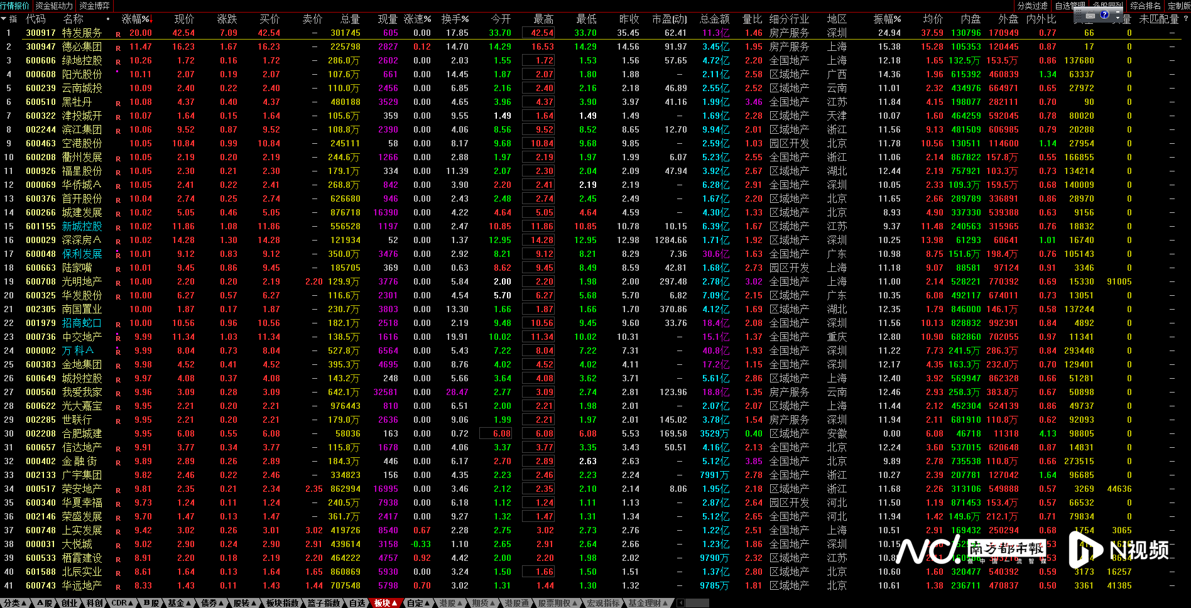This screenshot has width=1191, height=608.
Task: Open the 指 dropdown triangle in header
Action: tap(4, 19)
